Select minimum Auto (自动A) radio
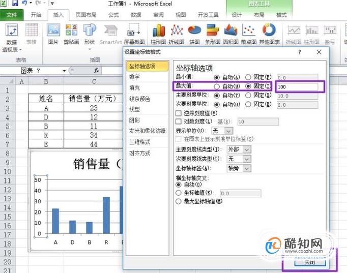The width and height of the screenshot is (347, 273). pos(217,78)
